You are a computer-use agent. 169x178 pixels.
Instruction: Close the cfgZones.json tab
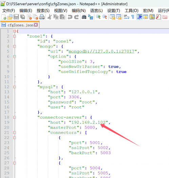(36, 25)
